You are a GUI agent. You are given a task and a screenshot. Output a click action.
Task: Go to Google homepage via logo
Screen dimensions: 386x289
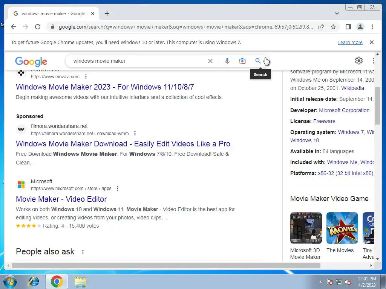click(31, 61)
